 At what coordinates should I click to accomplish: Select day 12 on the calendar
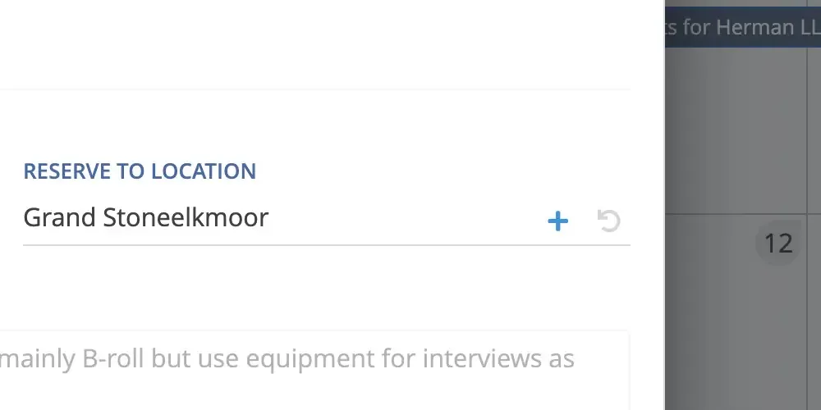tap(777, 243)
